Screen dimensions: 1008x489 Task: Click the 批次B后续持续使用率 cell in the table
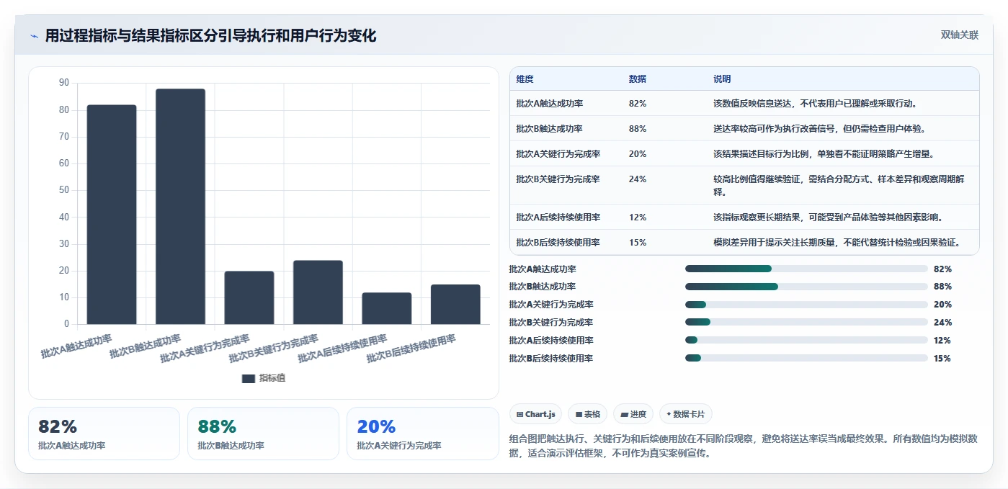pyautogui.click(x=558, y=243)
